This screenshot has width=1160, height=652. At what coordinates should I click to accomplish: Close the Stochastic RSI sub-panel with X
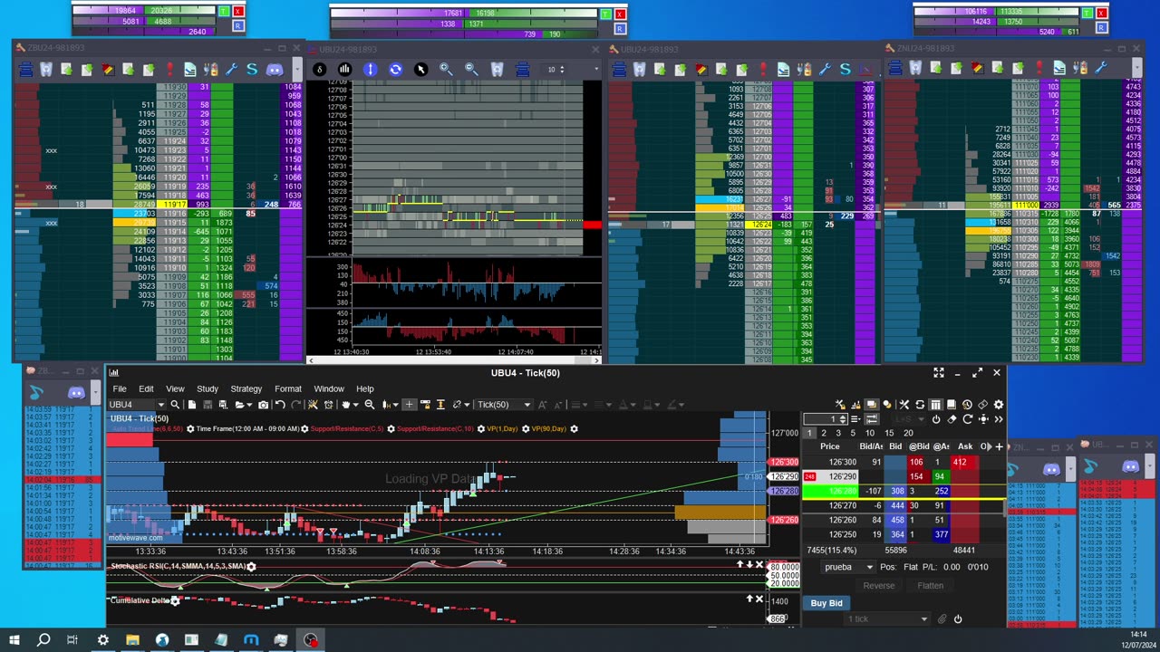click(x=759, y=564)
